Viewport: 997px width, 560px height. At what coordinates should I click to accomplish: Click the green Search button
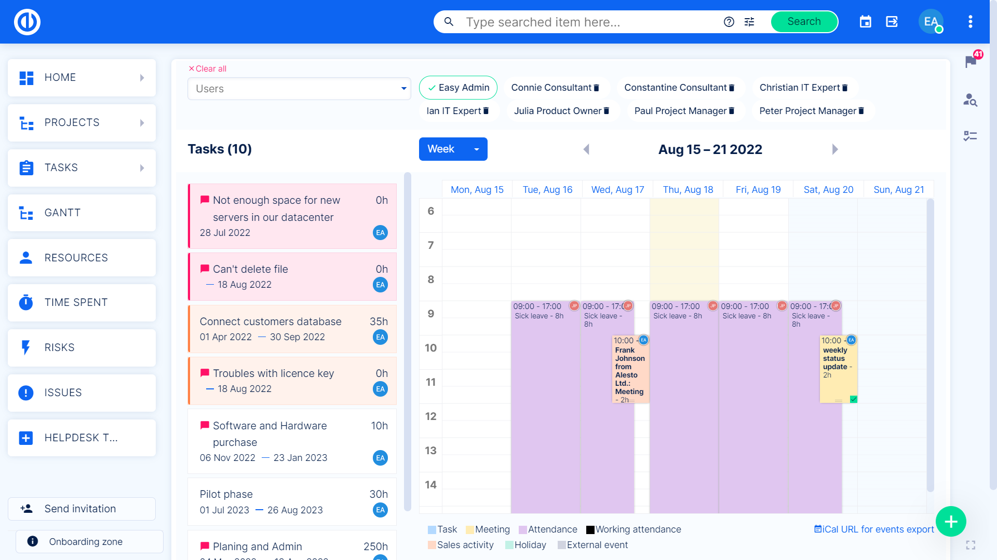[804, 22]
